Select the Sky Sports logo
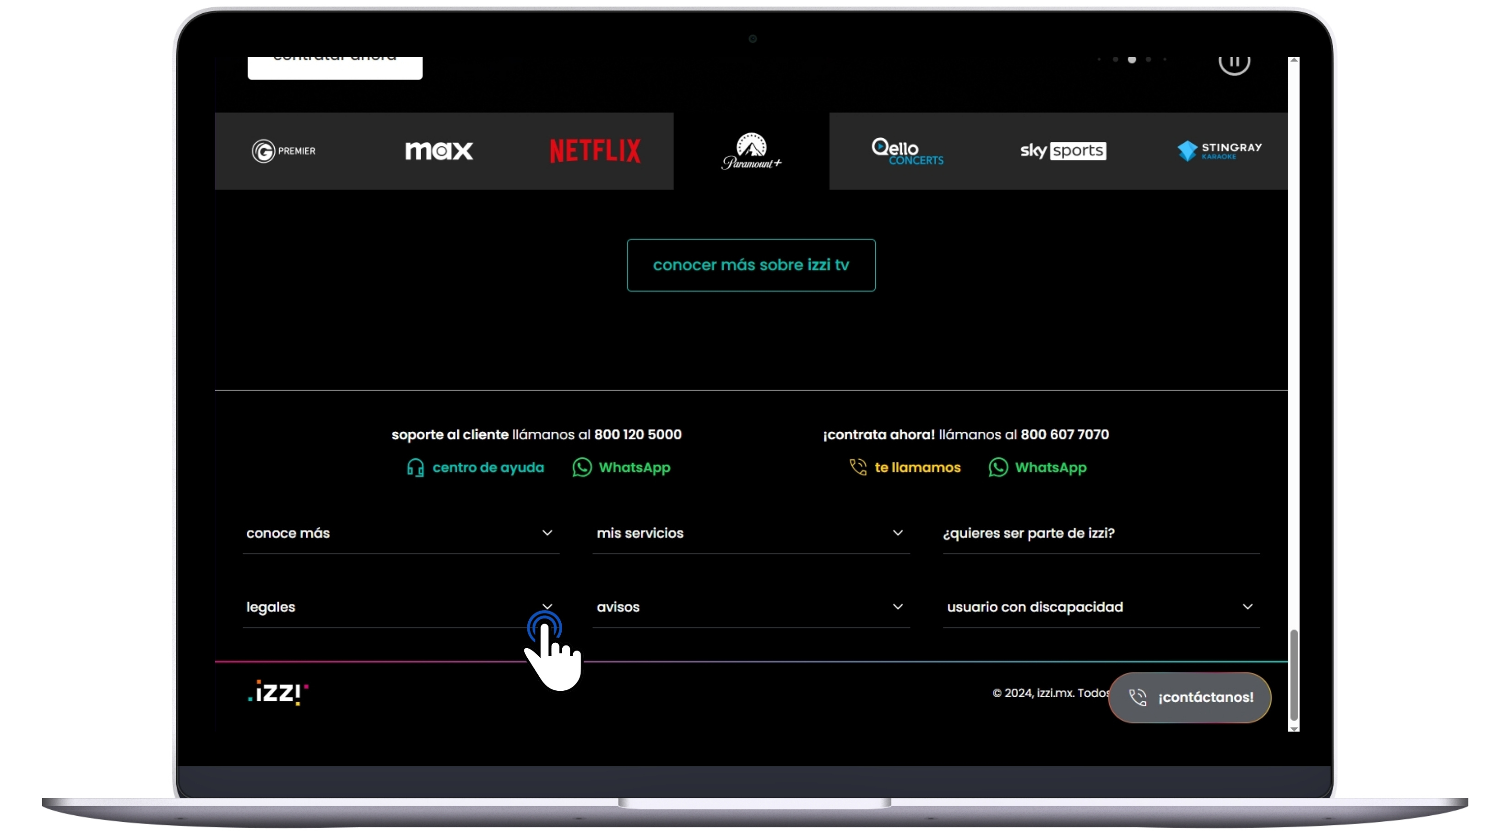Screen dimensions: 1485x835 click(1063, 151)
